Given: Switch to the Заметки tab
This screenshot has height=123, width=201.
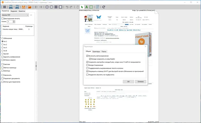Looking at the screenshot, I should click(22, 11).
